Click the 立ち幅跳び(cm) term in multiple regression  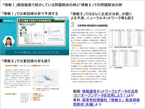37,94
